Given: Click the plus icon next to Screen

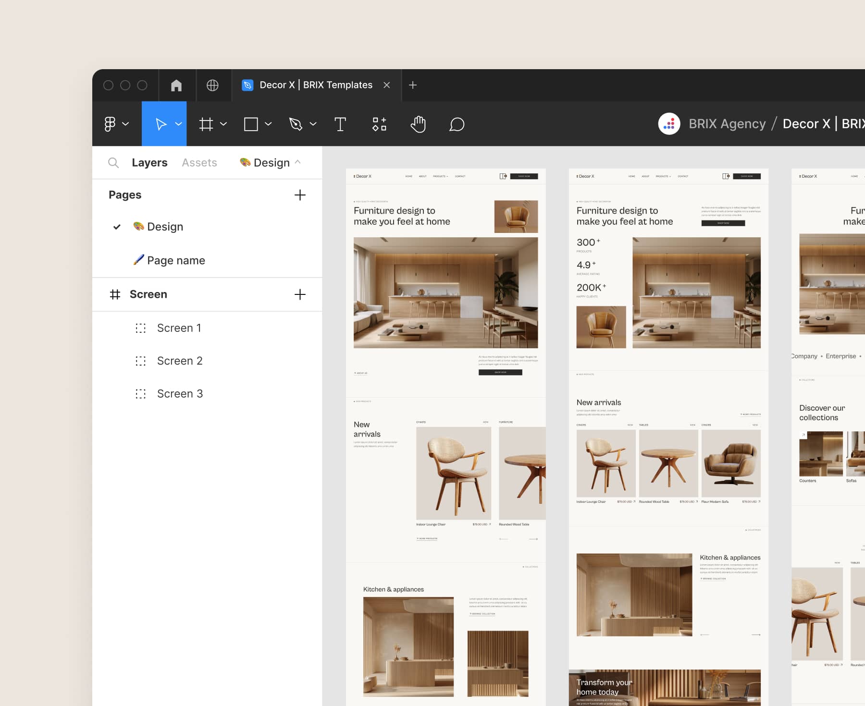Looking at the screenshot, I should (x=300, y=294).
